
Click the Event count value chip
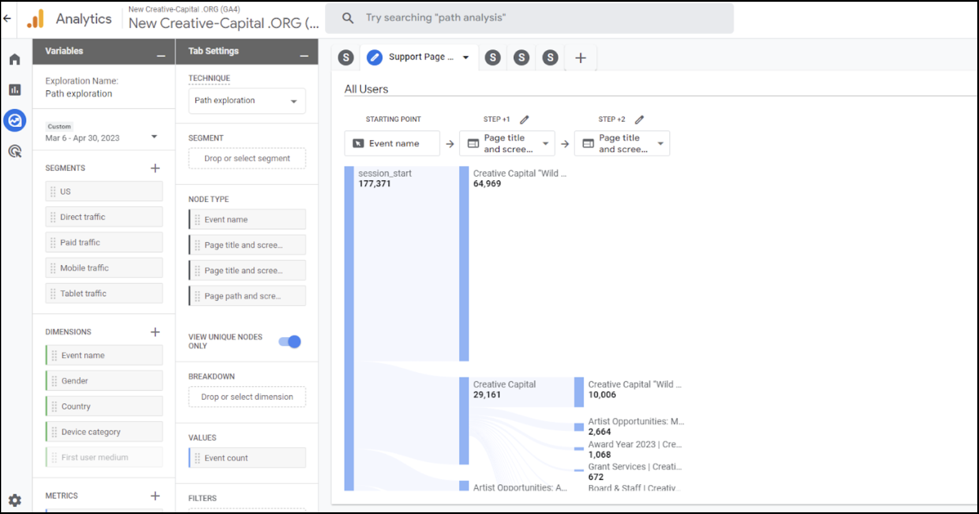[247, 458]
